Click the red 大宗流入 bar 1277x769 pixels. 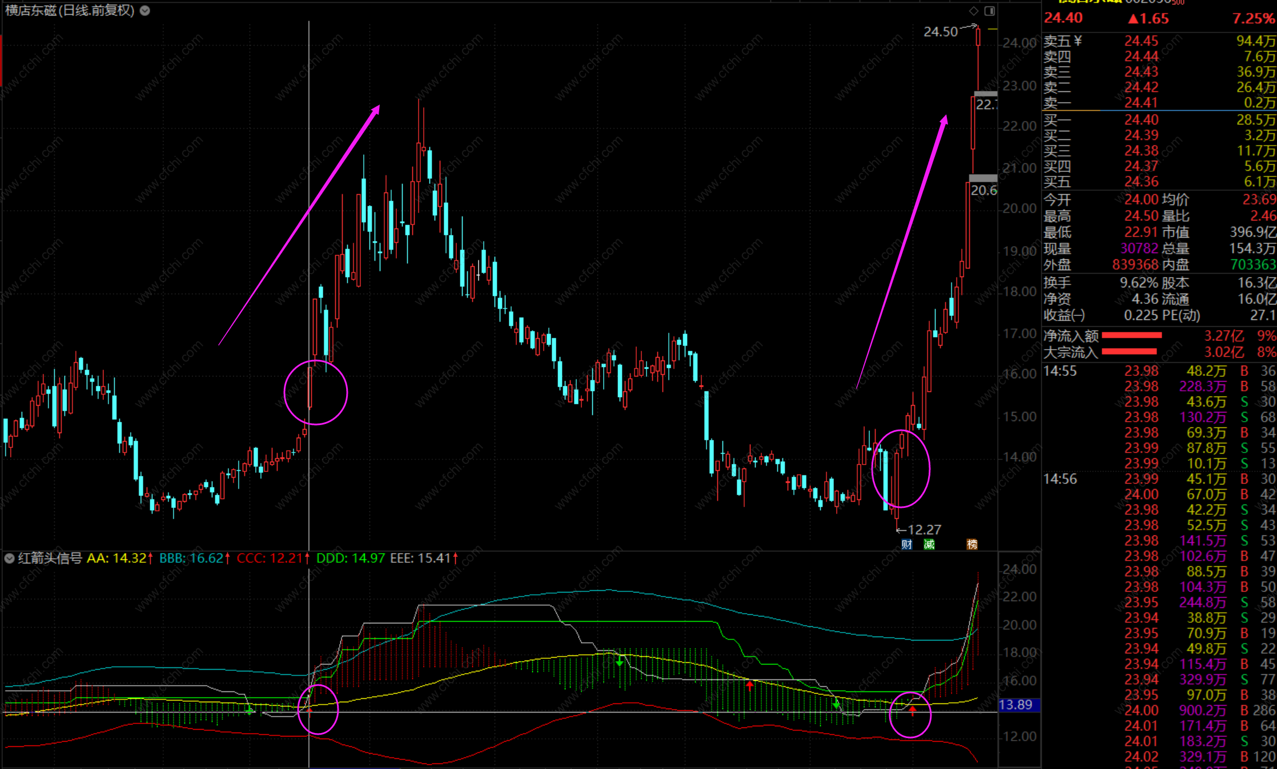pyautogui.click(x=1129, y=352)
